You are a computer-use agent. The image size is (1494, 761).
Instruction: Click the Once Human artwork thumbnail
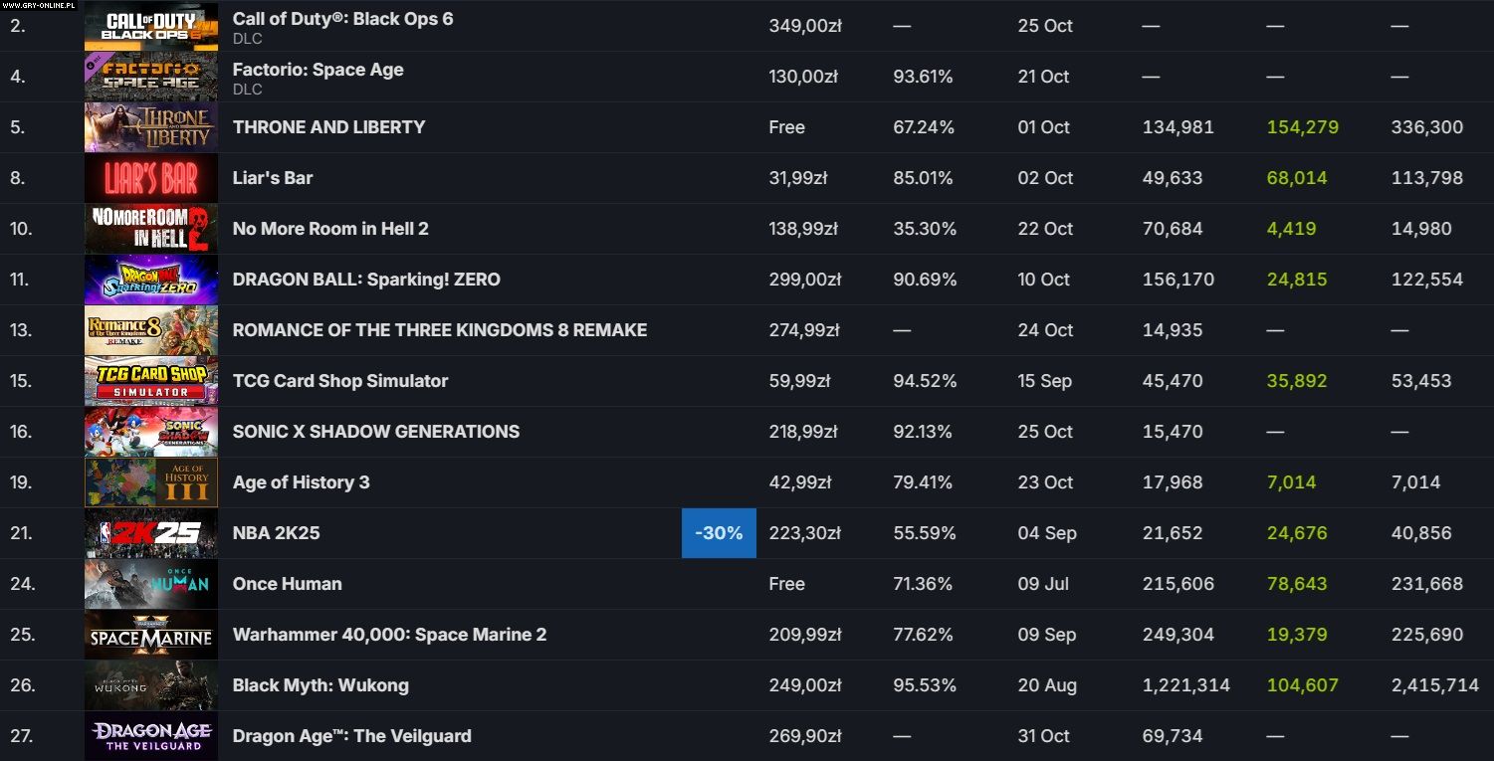(150, 584)
